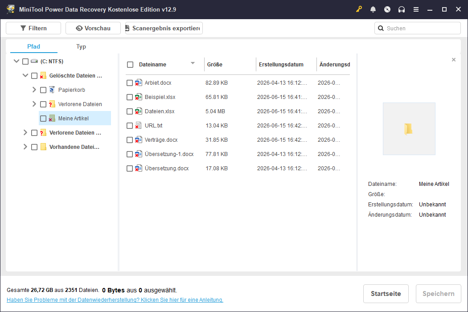468x312 pixels.
Task: Click the Verträge.docx file icon
Action: click(x=138, y=140)
